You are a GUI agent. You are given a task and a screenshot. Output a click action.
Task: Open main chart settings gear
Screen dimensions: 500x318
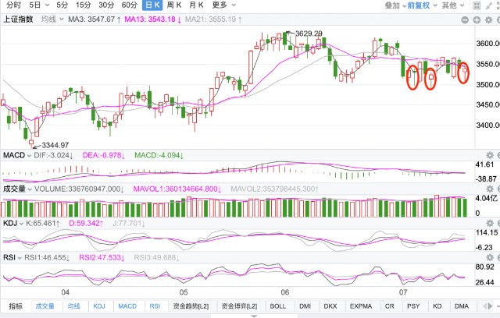pos(488,19)
